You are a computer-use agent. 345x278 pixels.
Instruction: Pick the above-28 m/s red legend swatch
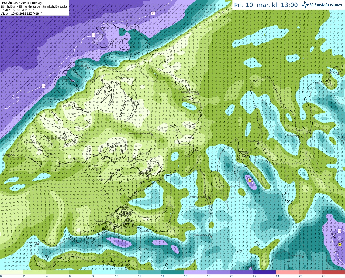click(333, 272)
